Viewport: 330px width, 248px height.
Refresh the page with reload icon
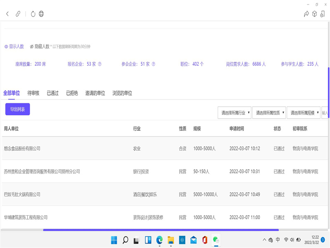33,14
